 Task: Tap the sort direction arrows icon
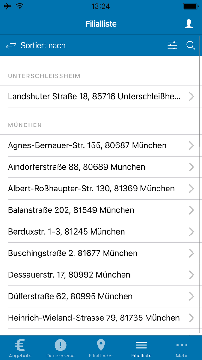click(x=11, y=45)
